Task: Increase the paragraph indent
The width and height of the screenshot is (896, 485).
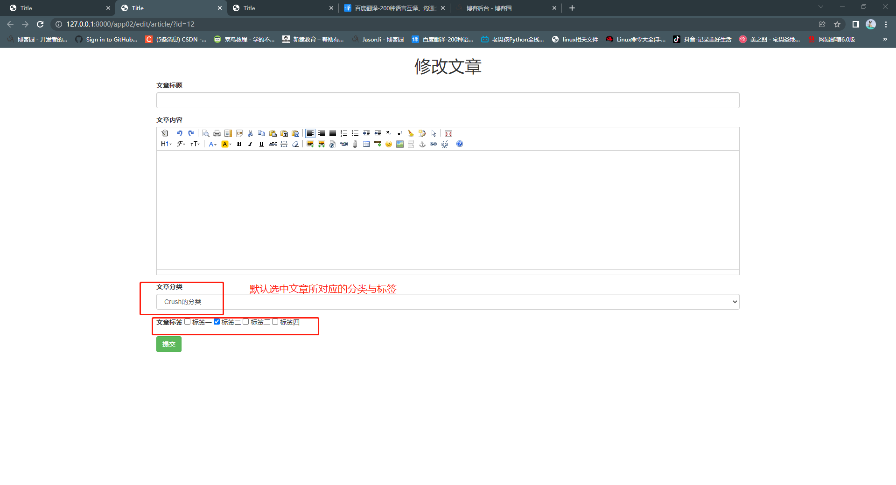Action: click(x=366, y=133)
